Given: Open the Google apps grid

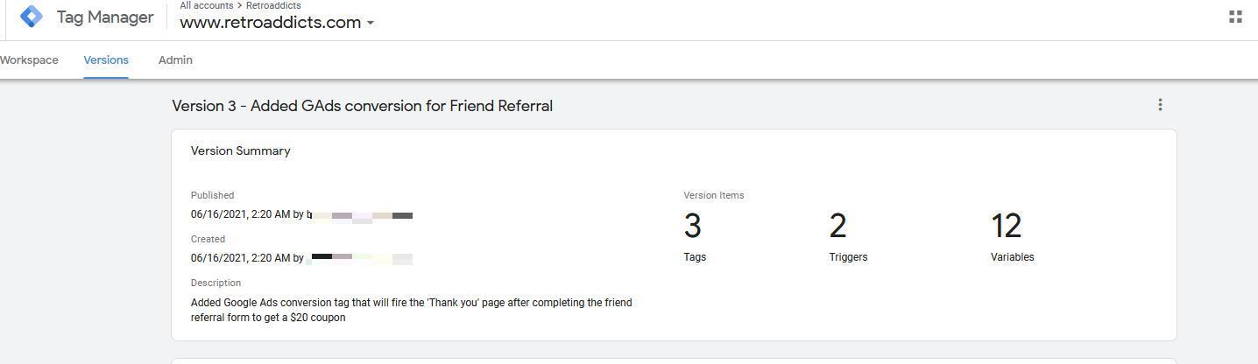Looking at the screenshot, I should tap(1235, 17).
